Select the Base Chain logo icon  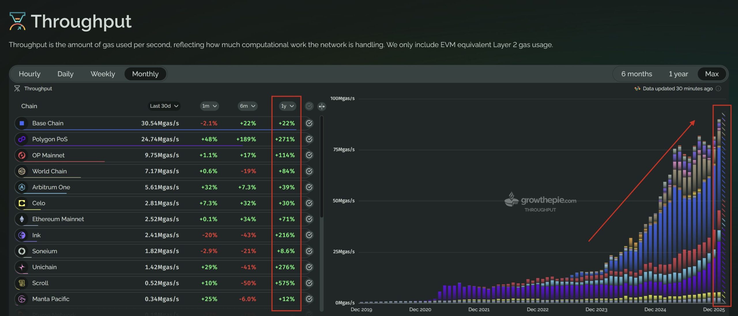pyautogui.click(x=22, y=123)
